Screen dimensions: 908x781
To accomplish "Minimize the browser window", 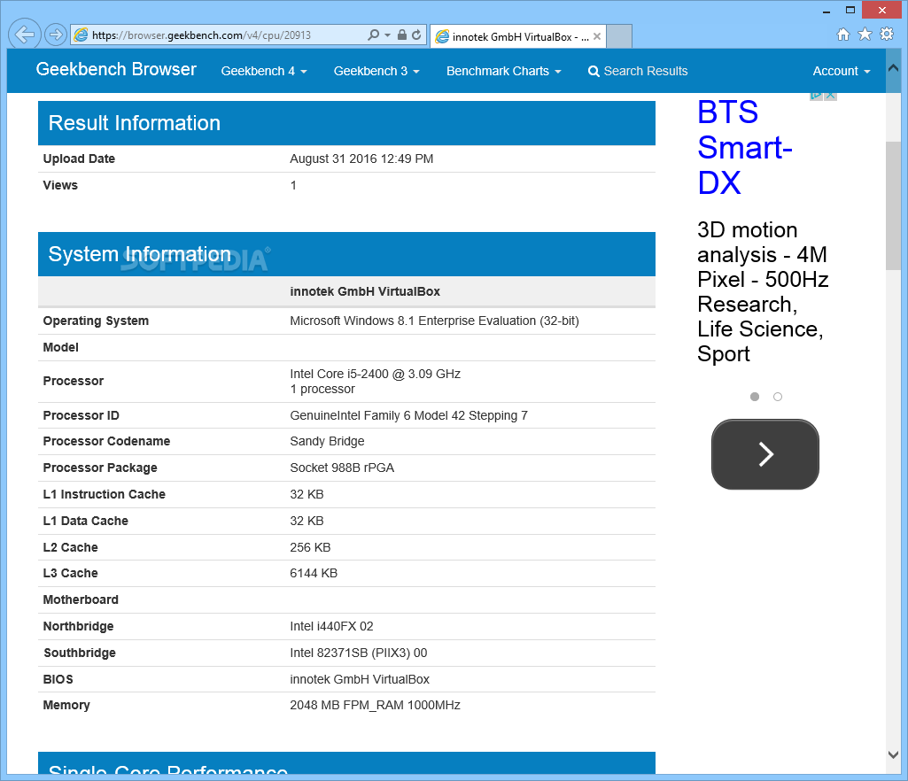I will tap(827, 11).
